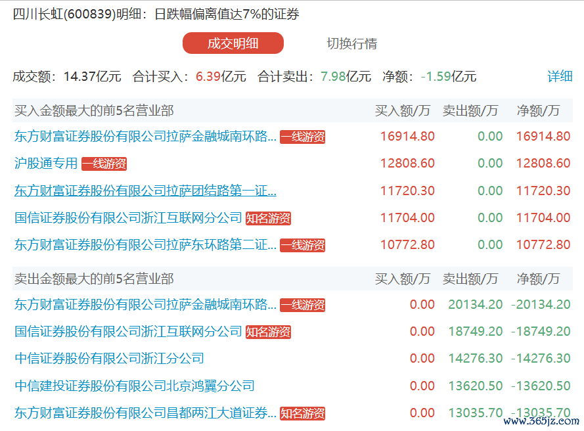Click 知名游资 badge beside 昌都两江大道 row
Image resolution: width=584 pixels, height=431 pixels.
click(x=302, y=414)
